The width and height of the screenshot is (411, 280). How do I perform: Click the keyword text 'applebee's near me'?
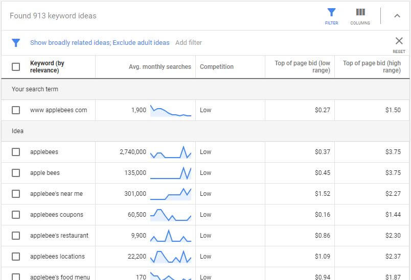pyautogui.click(x=56, y=194)
